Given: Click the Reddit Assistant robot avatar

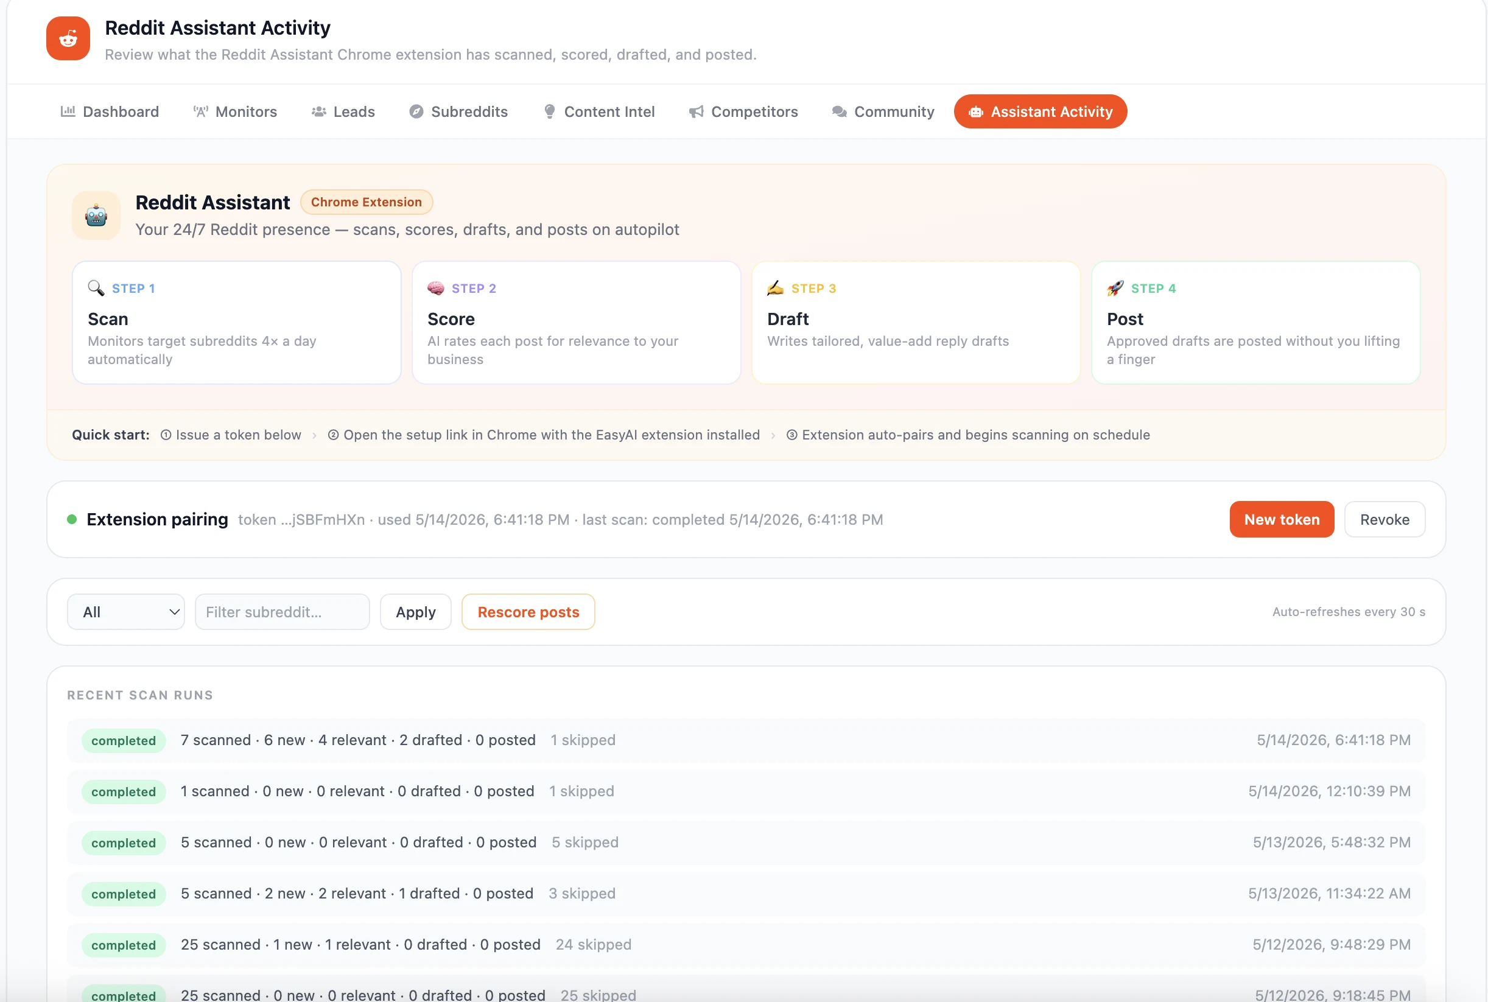Looking at the screenshot, I should coord(96,215).
